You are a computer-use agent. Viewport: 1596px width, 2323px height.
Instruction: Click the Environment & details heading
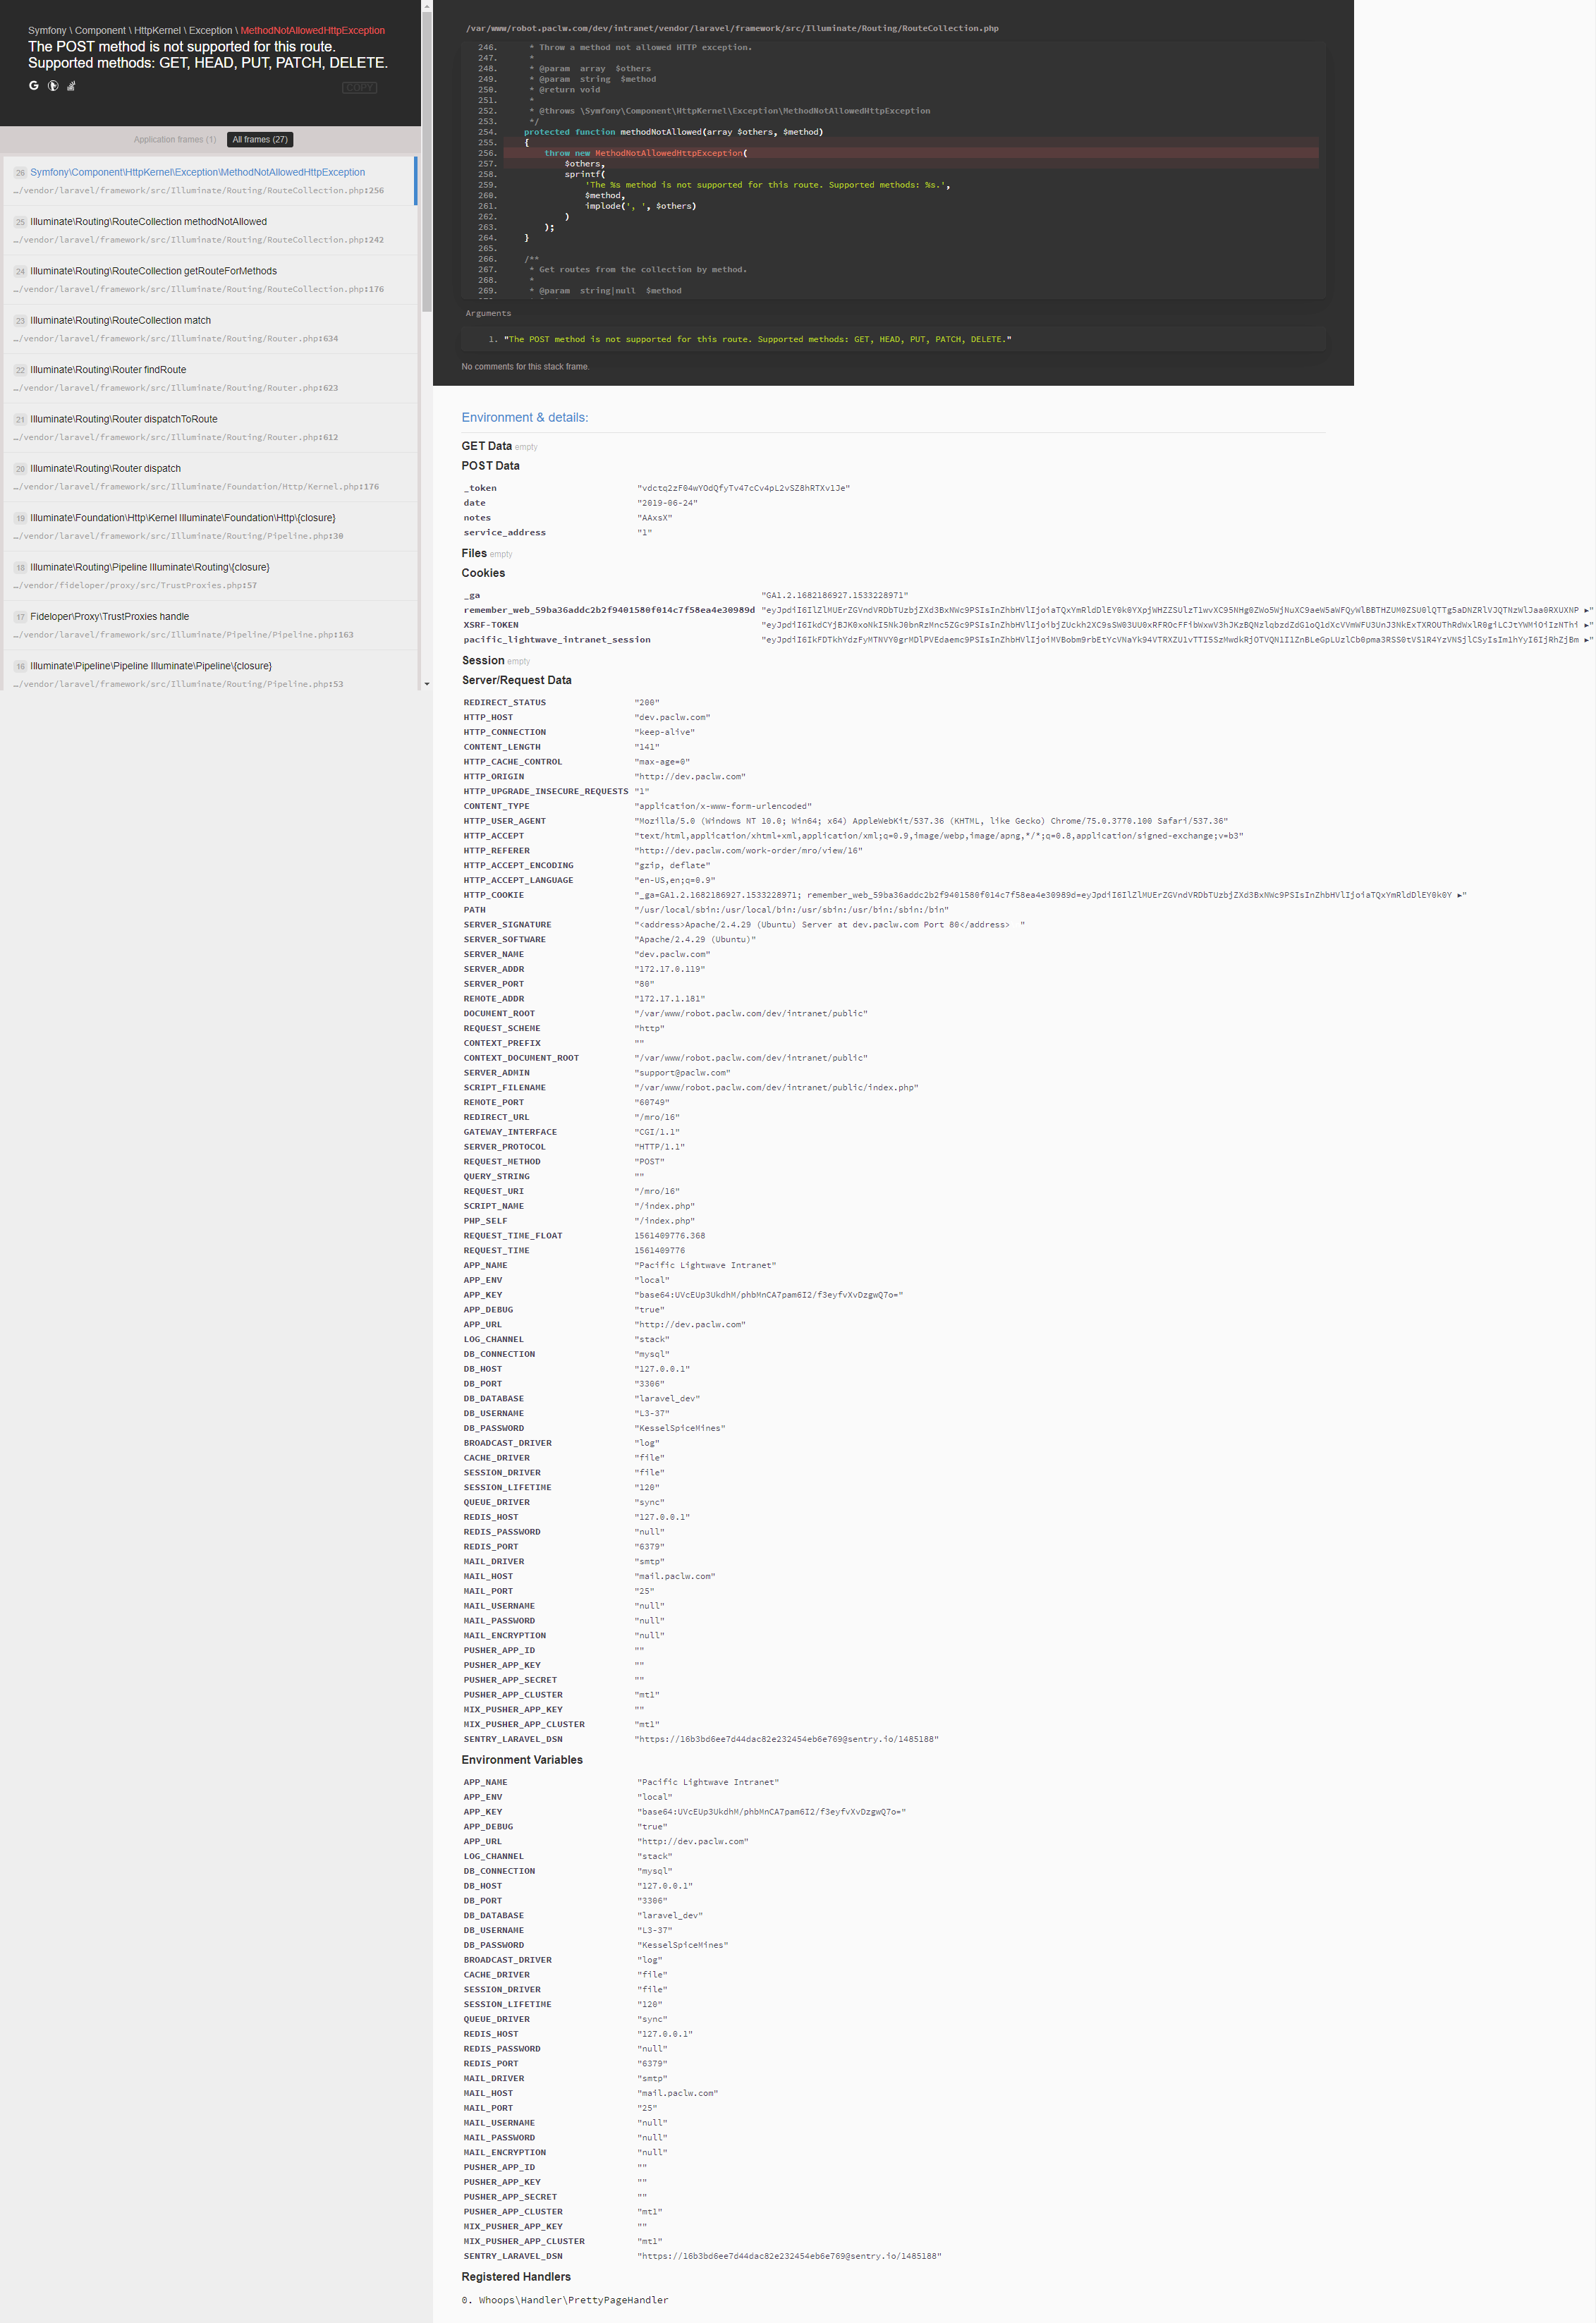tap(525, 418)
